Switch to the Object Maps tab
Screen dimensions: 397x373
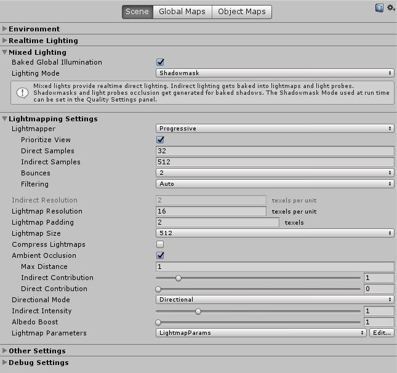pyautogui.click(x=242, y=12)
